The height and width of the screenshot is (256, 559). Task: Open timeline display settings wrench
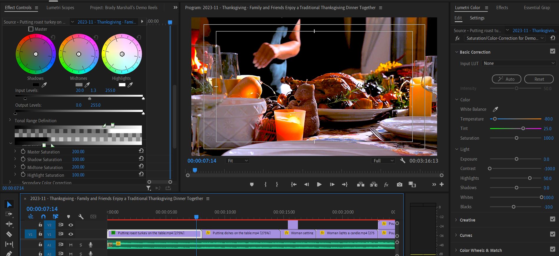pyautogui.click(x=81, y=217)
